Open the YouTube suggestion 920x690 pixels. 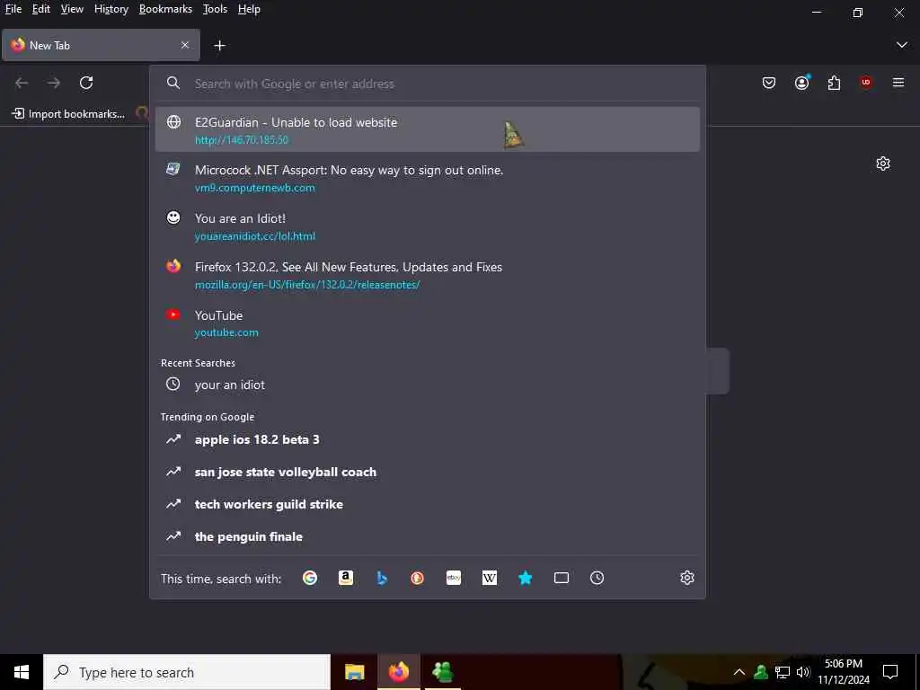click(427, 323)
